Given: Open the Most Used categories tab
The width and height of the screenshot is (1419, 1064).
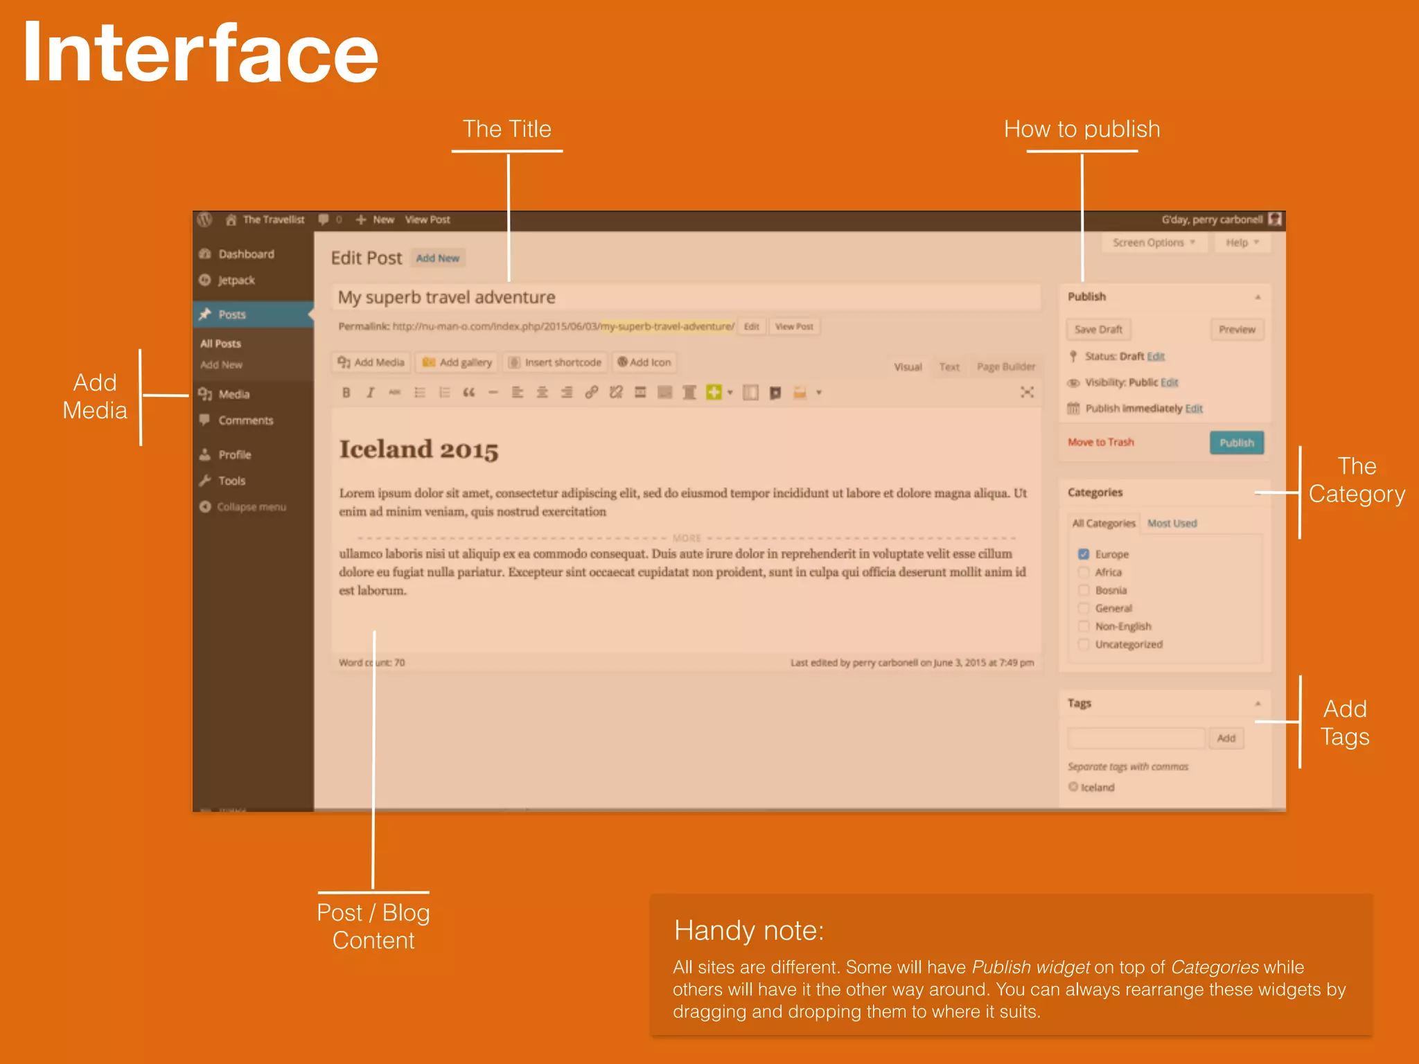Looking at the screenshot, I should (1172, 524).
